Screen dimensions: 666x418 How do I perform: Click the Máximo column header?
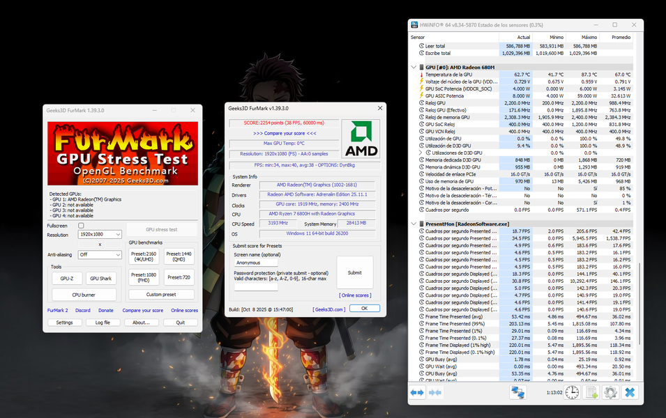tap(587, 37)
